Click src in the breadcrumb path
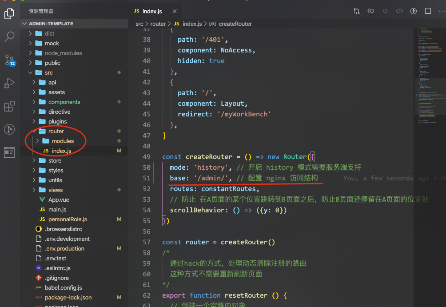 (139, 24)
